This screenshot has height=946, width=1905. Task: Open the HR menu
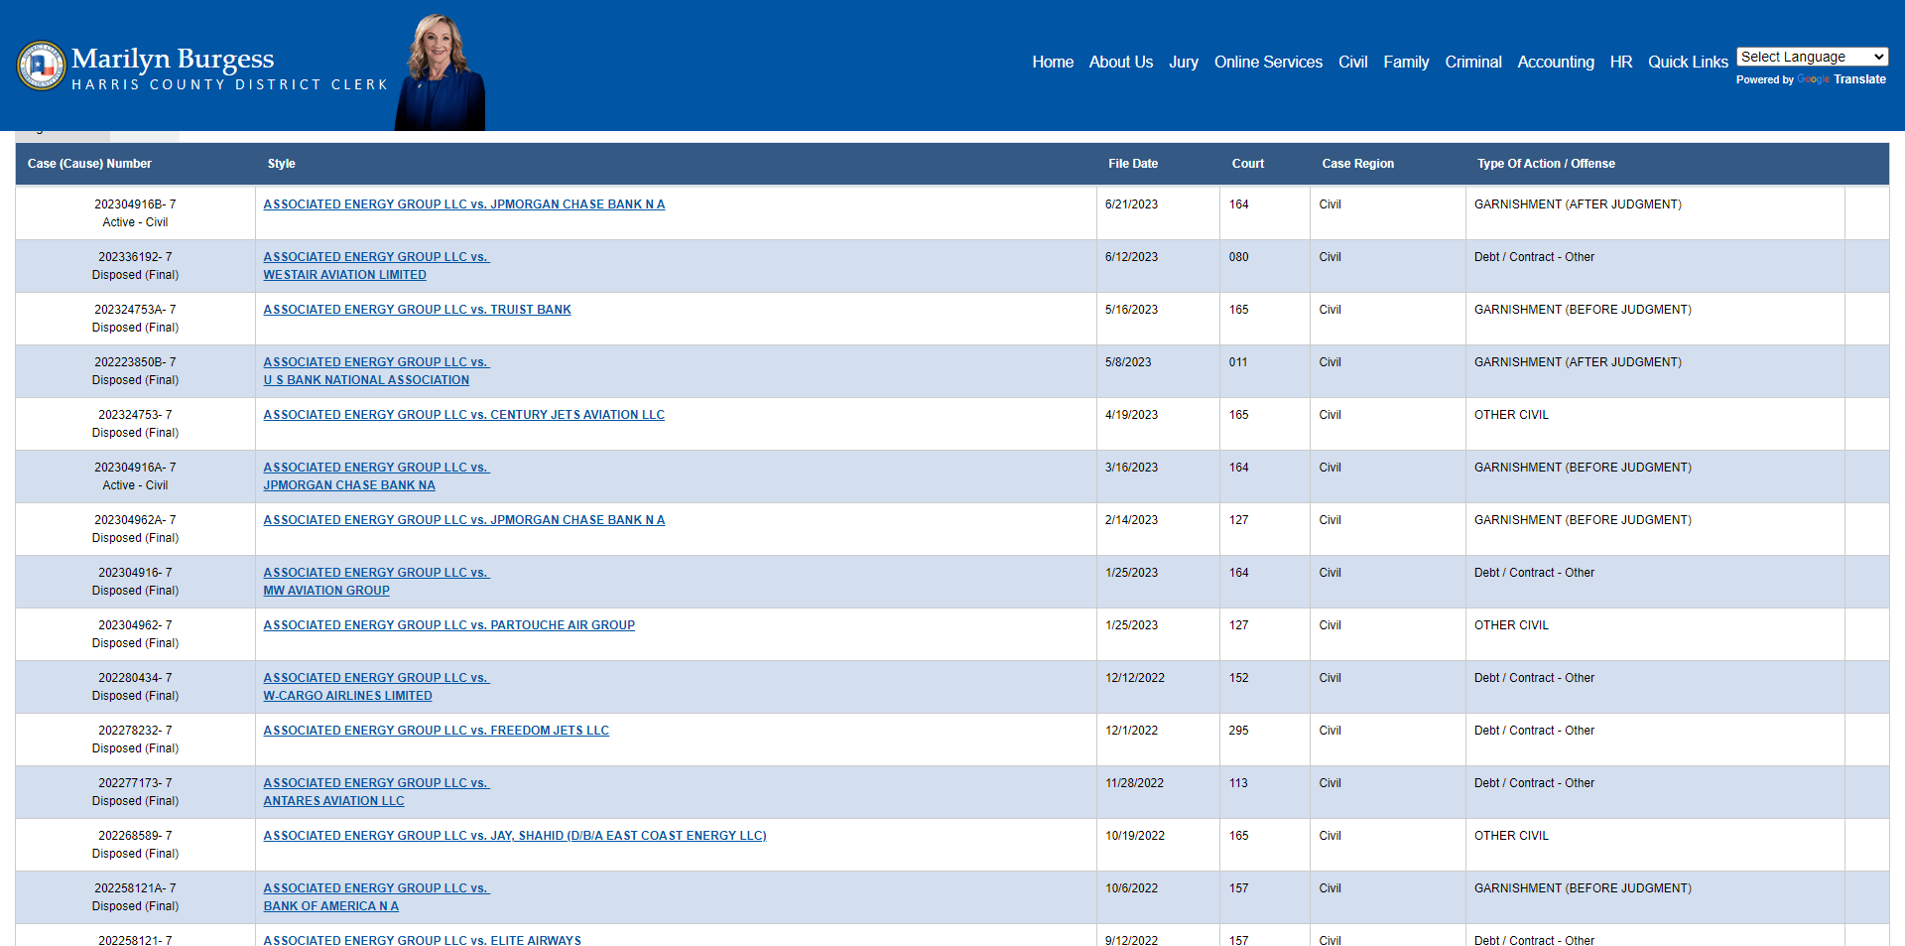1621,62
